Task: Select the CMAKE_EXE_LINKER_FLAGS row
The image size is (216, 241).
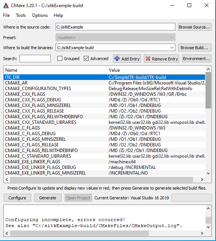Action: pos(104,162)
